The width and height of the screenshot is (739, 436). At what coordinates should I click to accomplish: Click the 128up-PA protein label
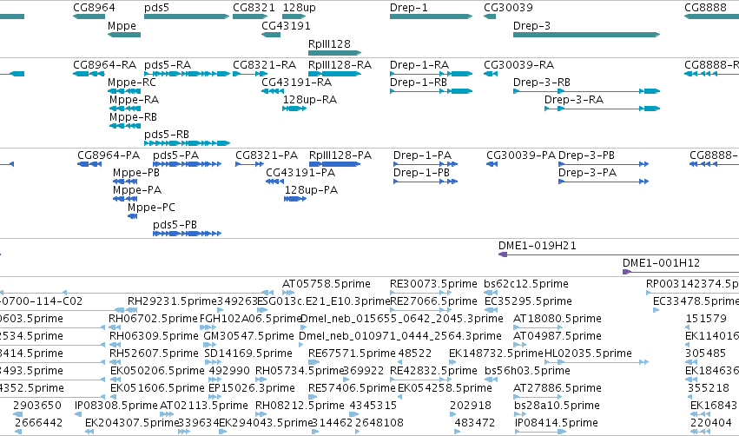pos(311,190)
